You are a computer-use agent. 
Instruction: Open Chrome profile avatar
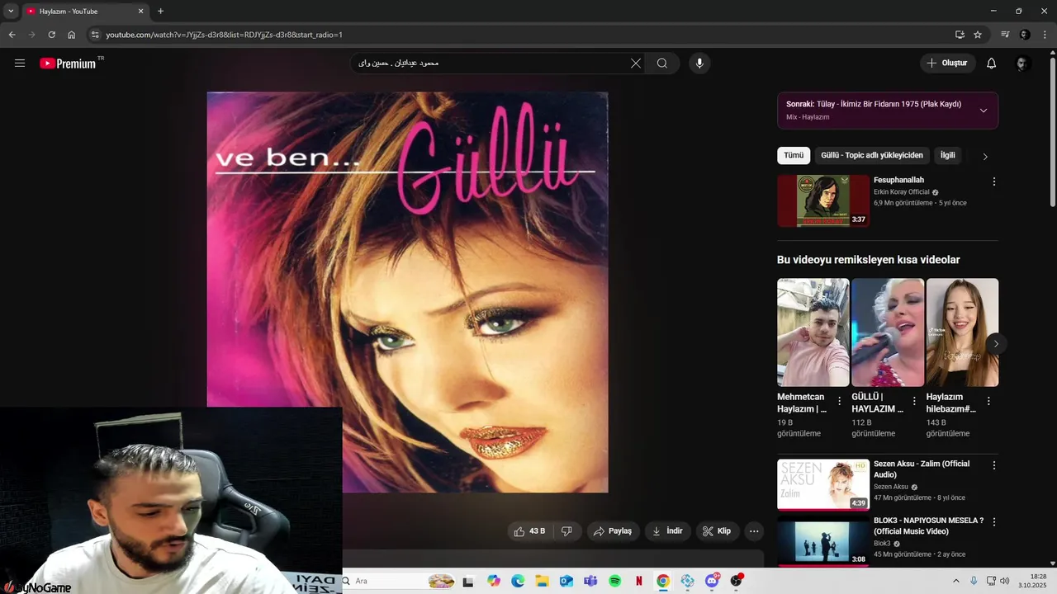[x=1025, y=35]
